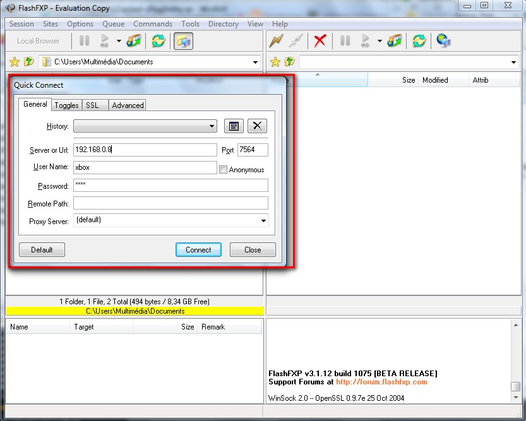Click the local pane Refresh icon
The image size is (526, 421).
point(158,41)
